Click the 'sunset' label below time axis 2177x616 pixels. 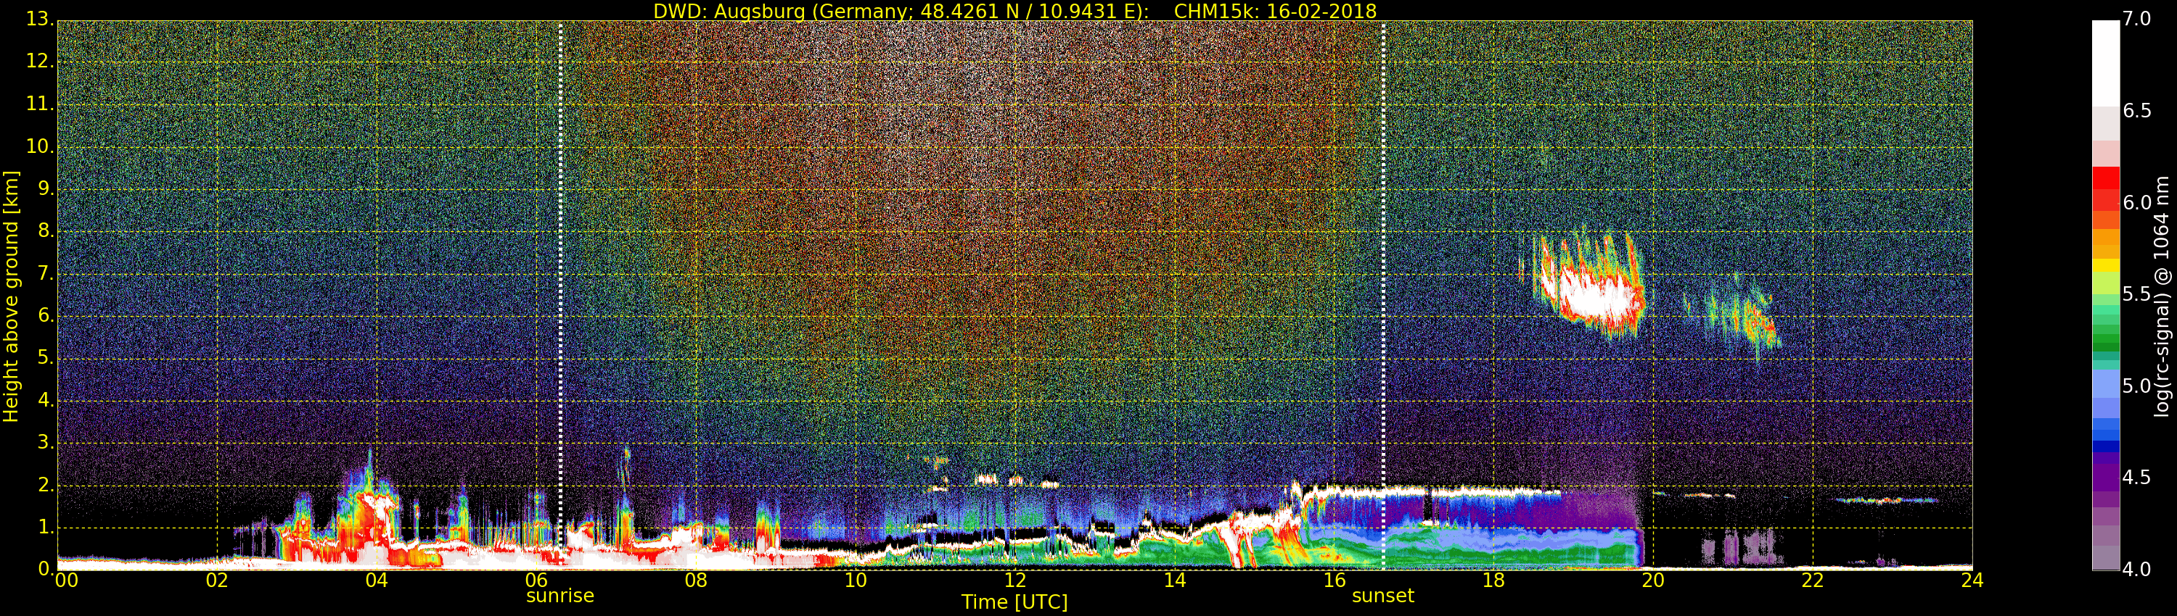pyautogui.click(x=1382, y=596)
